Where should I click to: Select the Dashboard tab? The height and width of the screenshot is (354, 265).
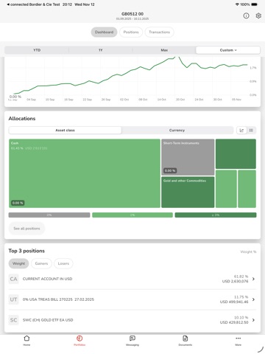104,32
